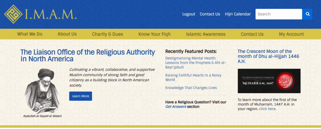
Task: Click inside the Search input field
Action: (x=279, y=14)
